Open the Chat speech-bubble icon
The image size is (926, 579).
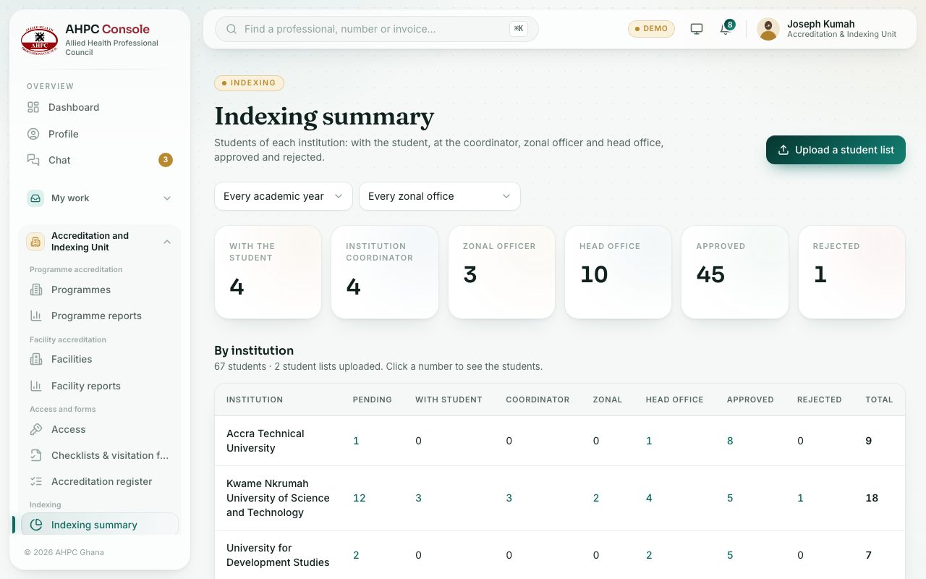[x=33, y=160]
